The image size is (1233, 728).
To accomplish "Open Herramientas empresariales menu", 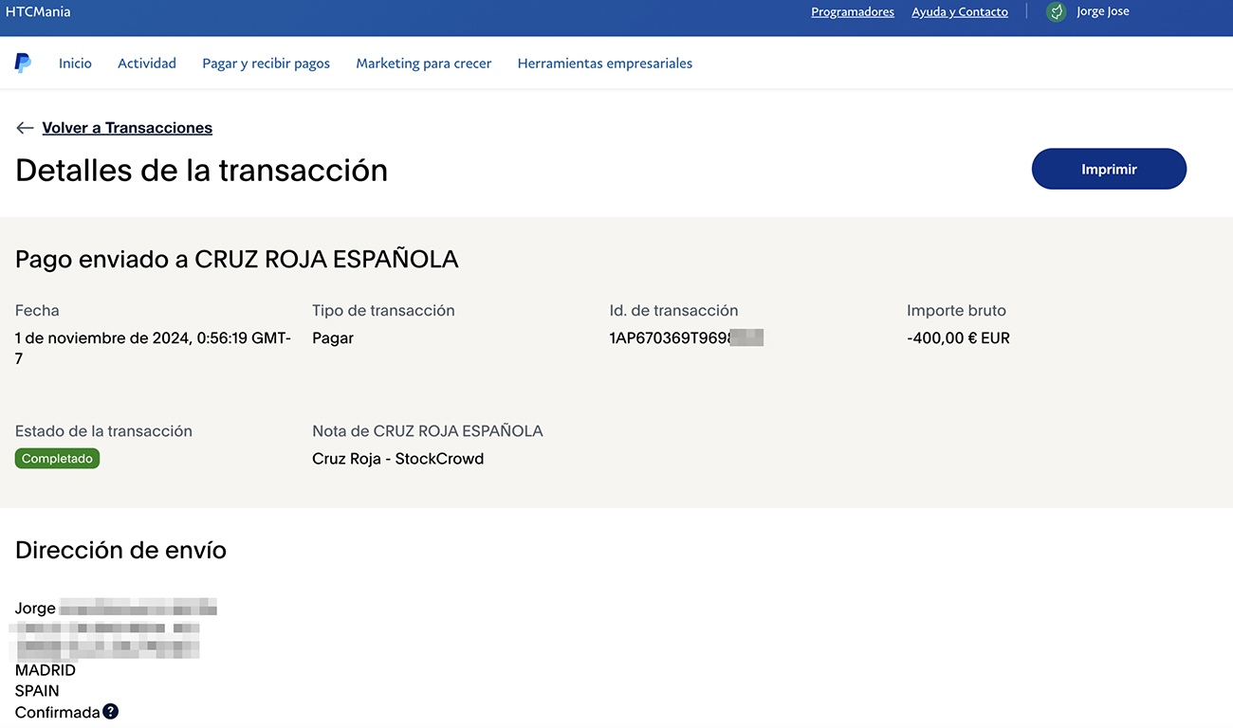I will (x=605, y=64).
